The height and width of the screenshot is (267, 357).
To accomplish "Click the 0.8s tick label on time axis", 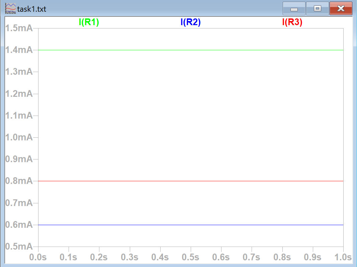I will [282, 257].
